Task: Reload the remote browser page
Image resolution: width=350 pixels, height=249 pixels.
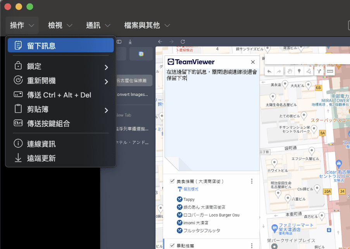Action: (x=183, y=42)
